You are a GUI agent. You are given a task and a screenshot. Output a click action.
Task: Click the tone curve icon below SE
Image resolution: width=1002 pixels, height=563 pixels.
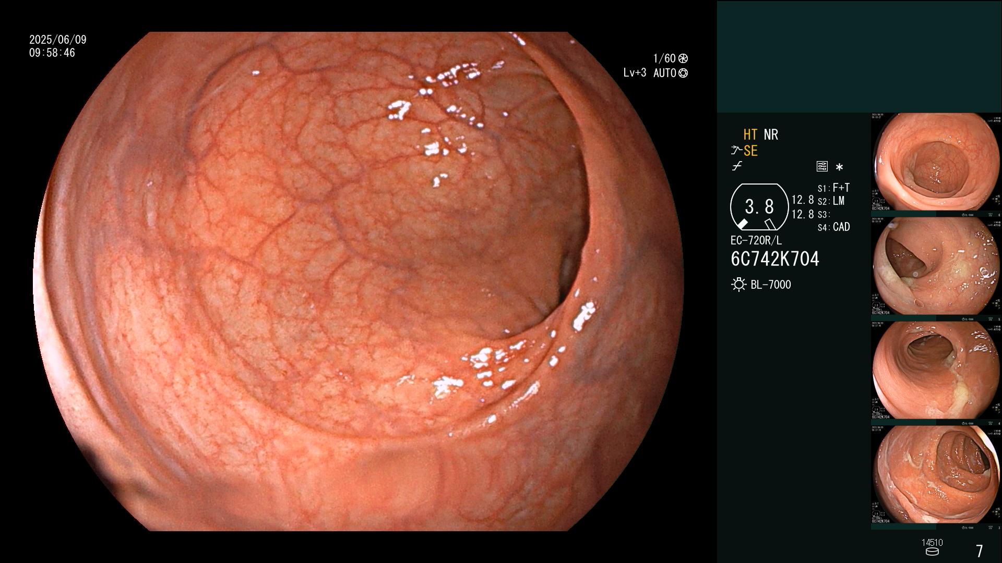(737, 166)
